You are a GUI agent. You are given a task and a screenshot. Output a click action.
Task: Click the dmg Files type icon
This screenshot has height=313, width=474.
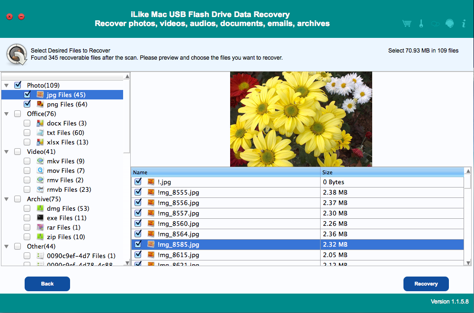tap(40, 208)
